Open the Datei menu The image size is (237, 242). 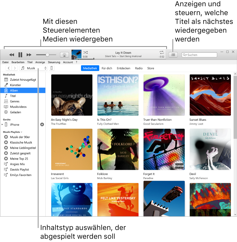(5, 62)
